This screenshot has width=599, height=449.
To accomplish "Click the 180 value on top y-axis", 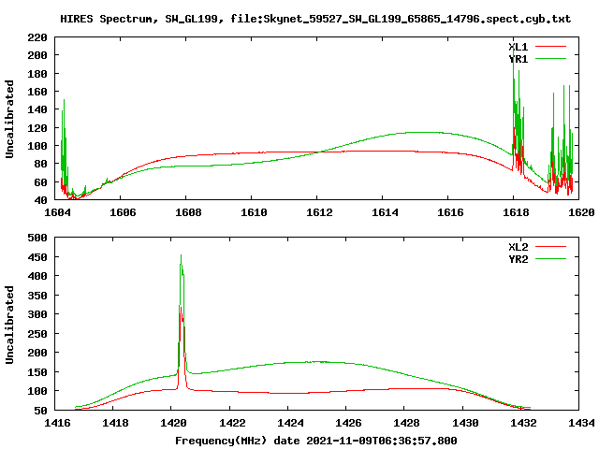I will tap(37, 74).
